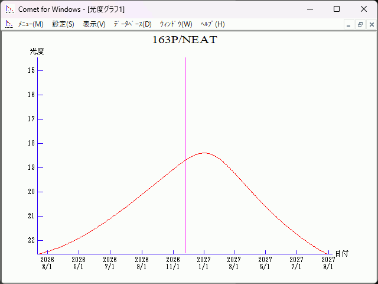Viewport: 378px width, 284px height.
Task: Maximize the Comet for Windows window
Action: tap(337, 9)
